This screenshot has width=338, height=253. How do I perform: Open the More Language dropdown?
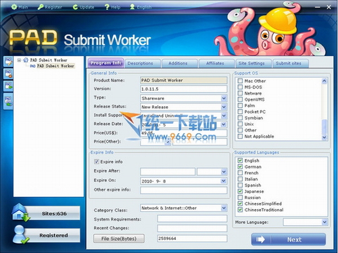[324, 222]
